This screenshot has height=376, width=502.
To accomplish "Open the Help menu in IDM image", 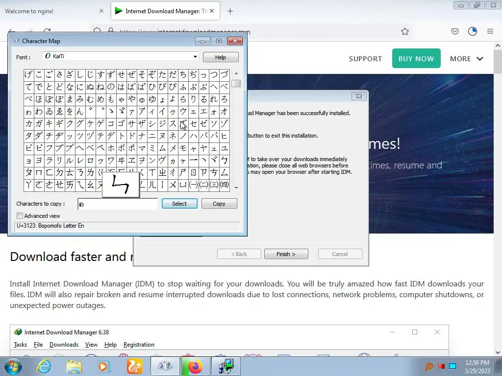I will [x=110, y=345].
